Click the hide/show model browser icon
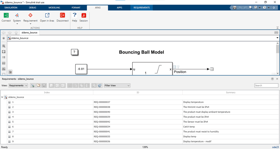Image resolution: width=280 pixels, height=149 pixels. coord(4,38)
